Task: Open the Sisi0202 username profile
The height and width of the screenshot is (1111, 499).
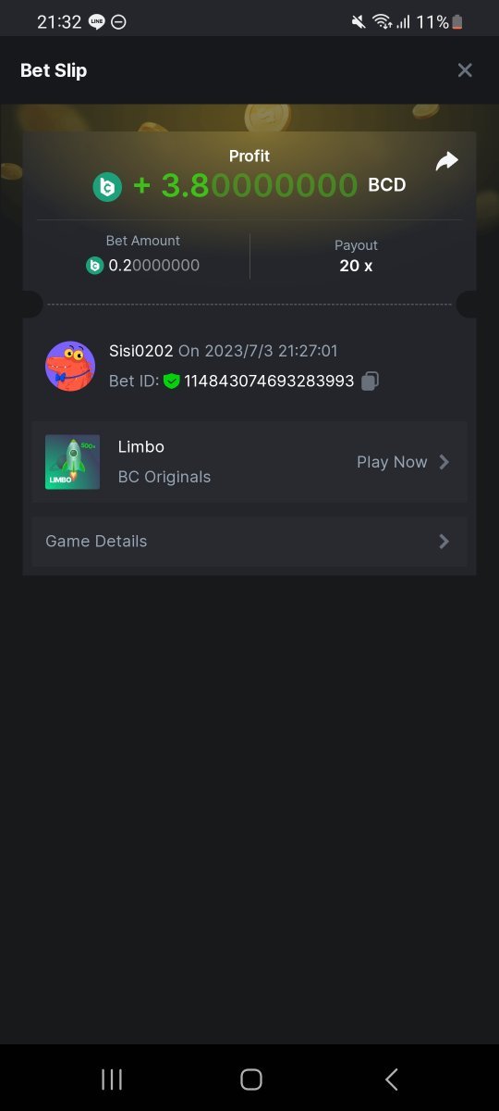Action: 141,351
